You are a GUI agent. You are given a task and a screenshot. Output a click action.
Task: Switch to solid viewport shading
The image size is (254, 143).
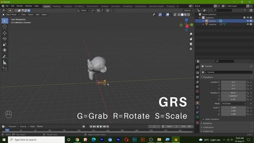coord(182,15)
